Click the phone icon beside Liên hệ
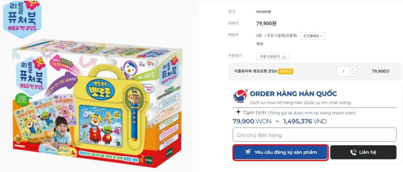Screen dimensions: 403x172 [x=353, y=152]
